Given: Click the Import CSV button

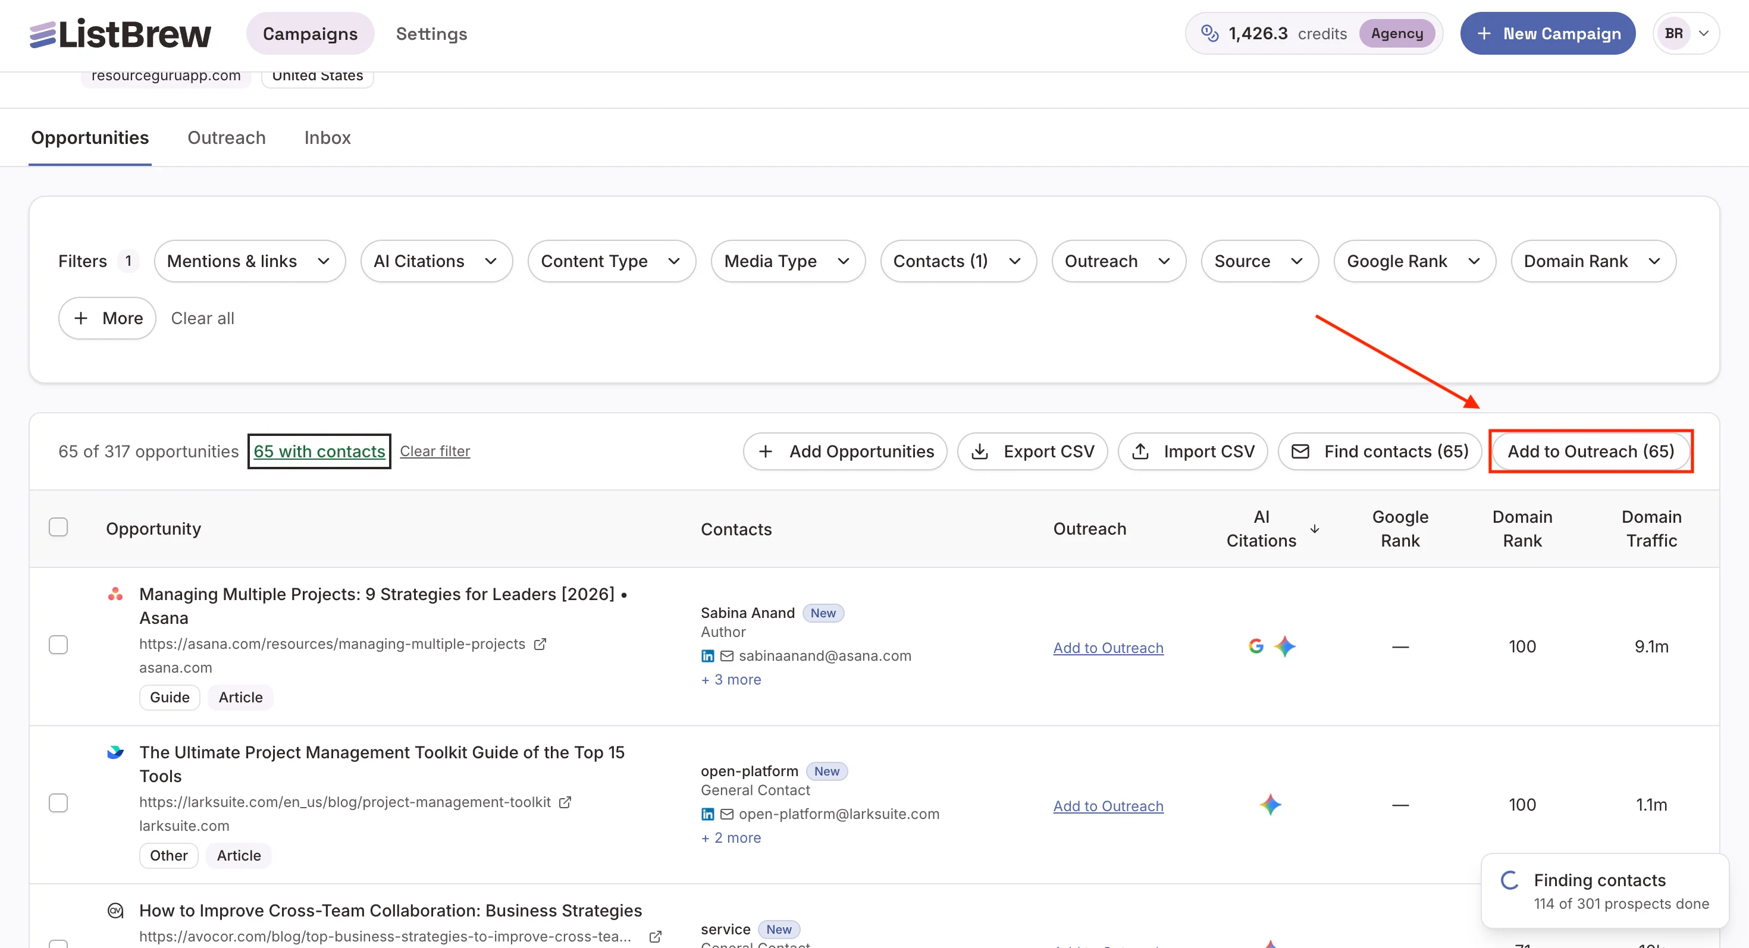Looking at the screenshot, I should [x=1192, y=451].
